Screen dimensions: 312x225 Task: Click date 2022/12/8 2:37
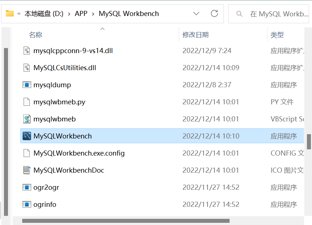207,85
